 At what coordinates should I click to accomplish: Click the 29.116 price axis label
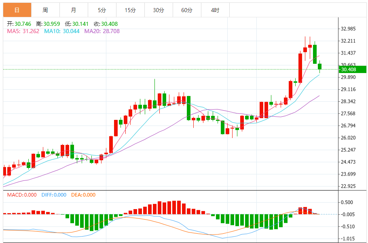tap(348, 89)
